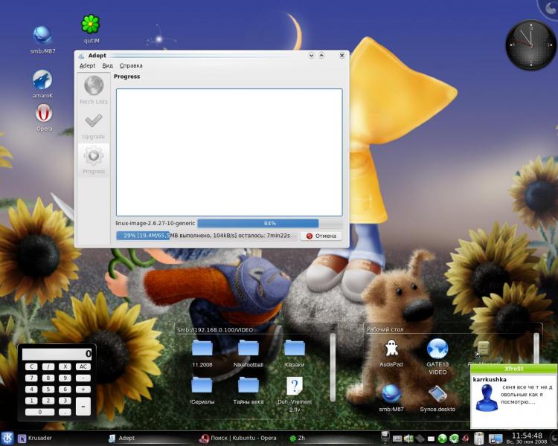Click the volume speaker icon in the tray
The height and width of the screenshot is (446, 558).
(x=408, y=439)
